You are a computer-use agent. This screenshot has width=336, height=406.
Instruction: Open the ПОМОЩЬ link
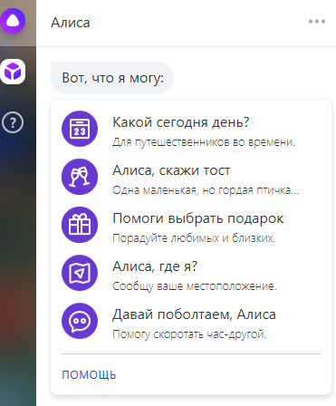(x=89, y=375)
